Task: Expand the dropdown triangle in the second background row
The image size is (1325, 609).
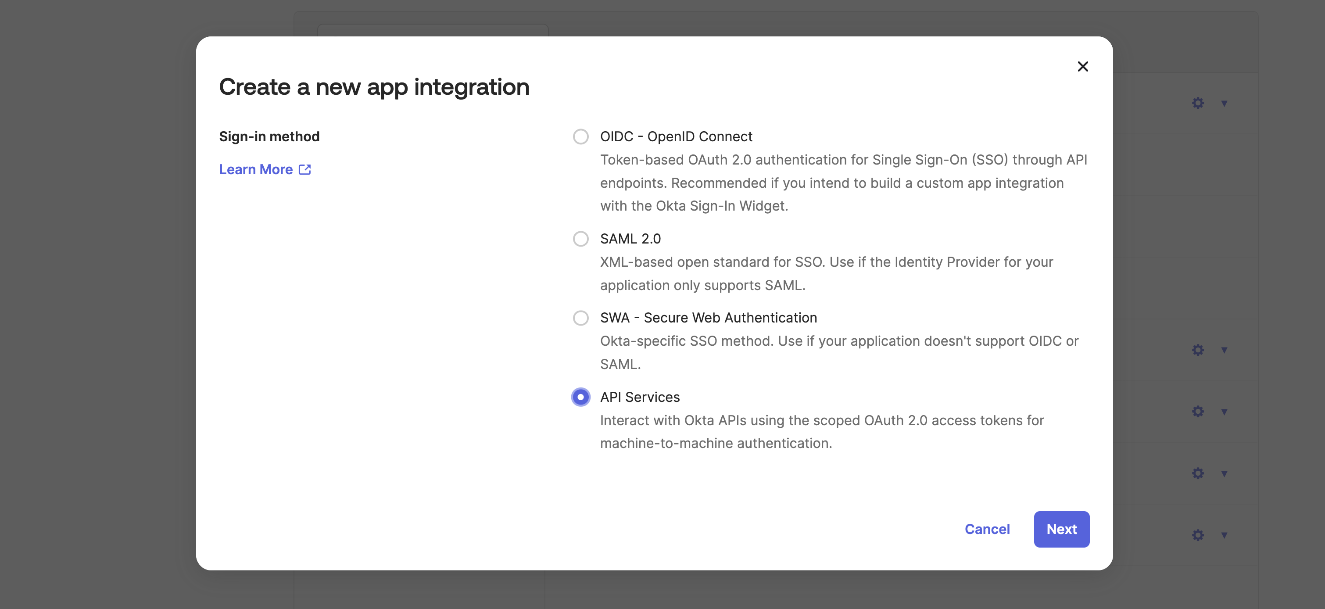Action: click(x=1224, y=351)
